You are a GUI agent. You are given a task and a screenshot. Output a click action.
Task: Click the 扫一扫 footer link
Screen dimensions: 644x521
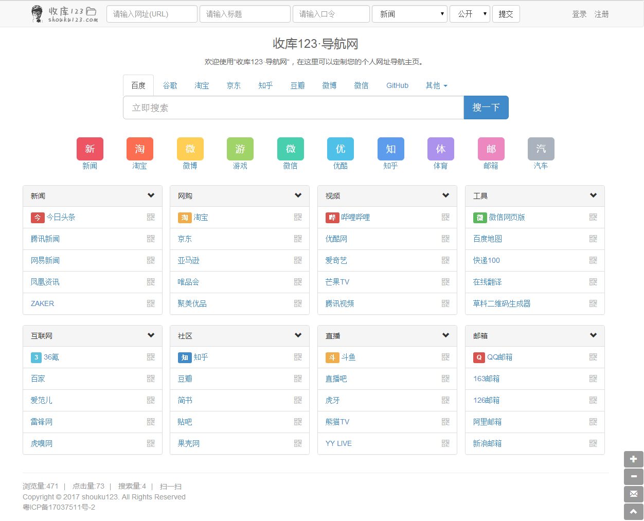171,486
